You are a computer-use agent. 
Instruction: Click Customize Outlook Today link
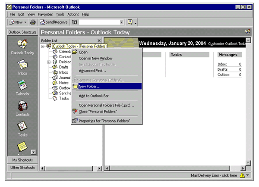point(227,44)
